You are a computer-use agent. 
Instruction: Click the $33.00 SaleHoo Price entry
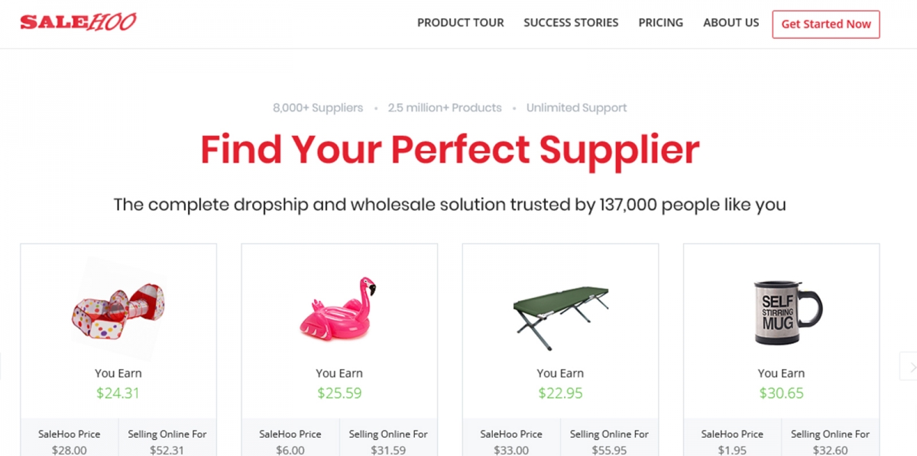(x=510, y=450)
